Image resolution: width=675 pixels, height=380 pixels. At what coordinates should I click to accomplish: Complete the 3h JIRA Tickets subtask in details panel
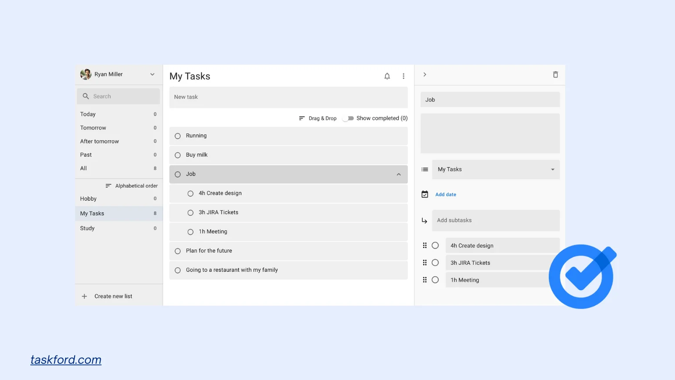click(x=435, y=263)
